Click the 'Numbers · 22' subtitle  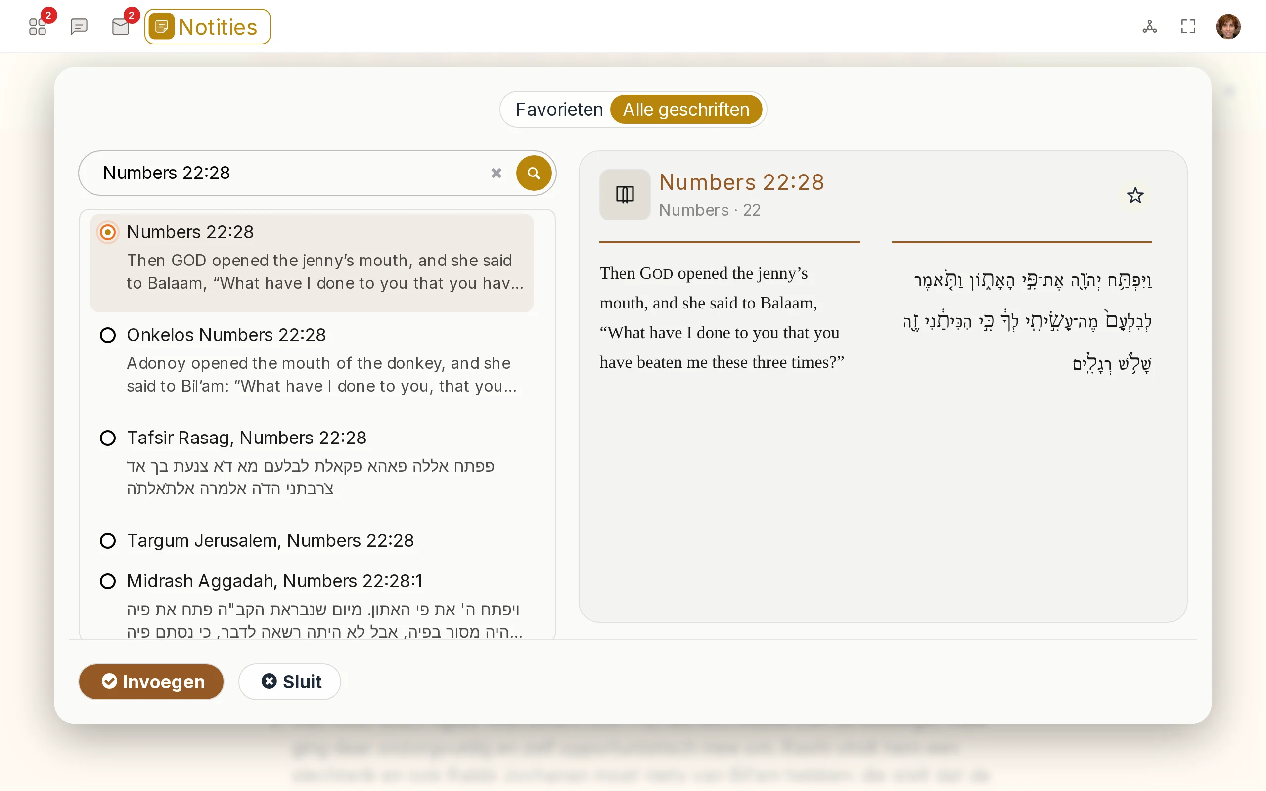coord(709,210)
